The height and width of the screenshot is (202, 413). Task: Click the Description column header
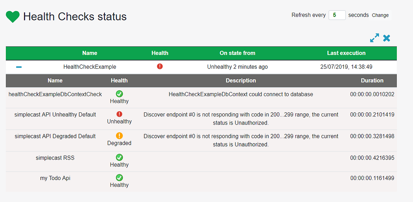click(x=241, y=80)
